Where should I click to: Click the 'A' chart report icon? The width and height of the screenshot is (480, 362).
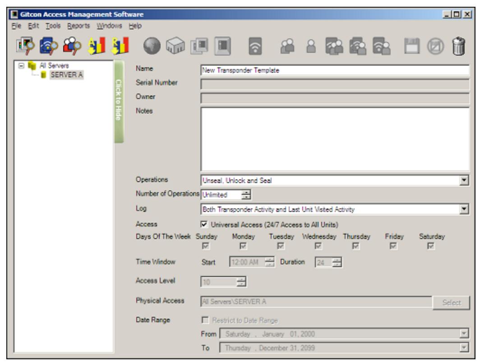96,46
